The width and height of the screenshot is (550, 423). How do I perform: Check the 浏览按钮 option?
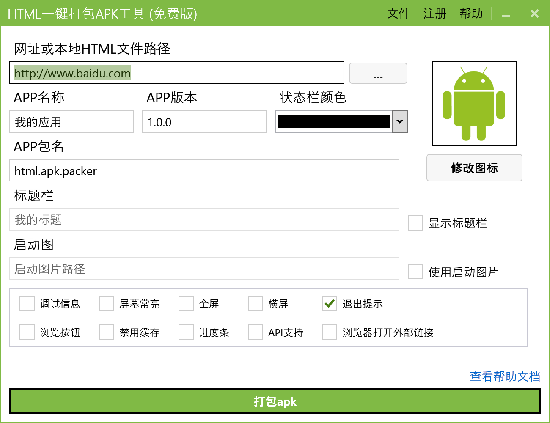point(27,332)
